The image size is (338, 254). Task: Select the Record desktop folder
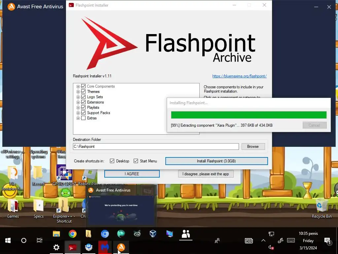point(38,176)
